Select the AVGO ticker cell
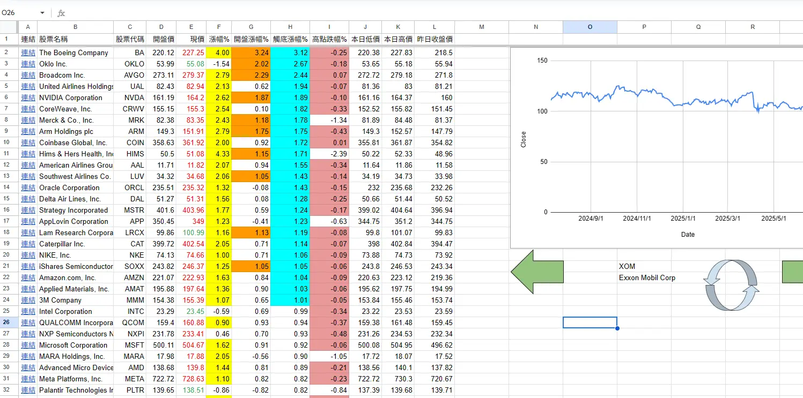The width and height of the screenshot is (803, 398). pos(130,75)
